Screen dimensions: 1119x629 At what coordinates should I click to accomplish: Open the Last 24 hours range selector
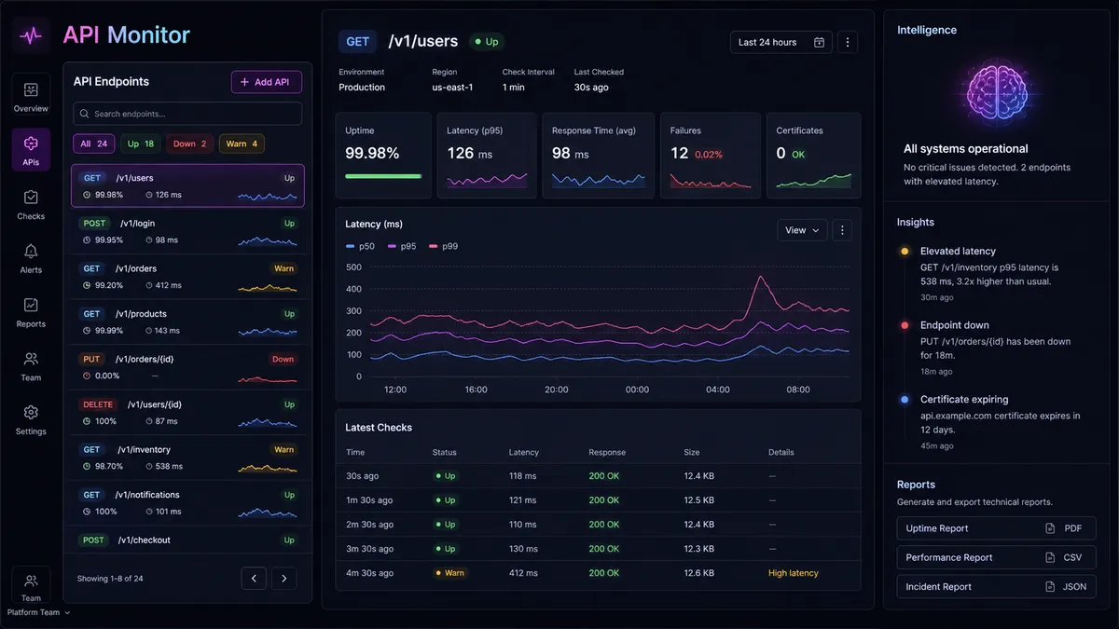[x=781, y=42]
